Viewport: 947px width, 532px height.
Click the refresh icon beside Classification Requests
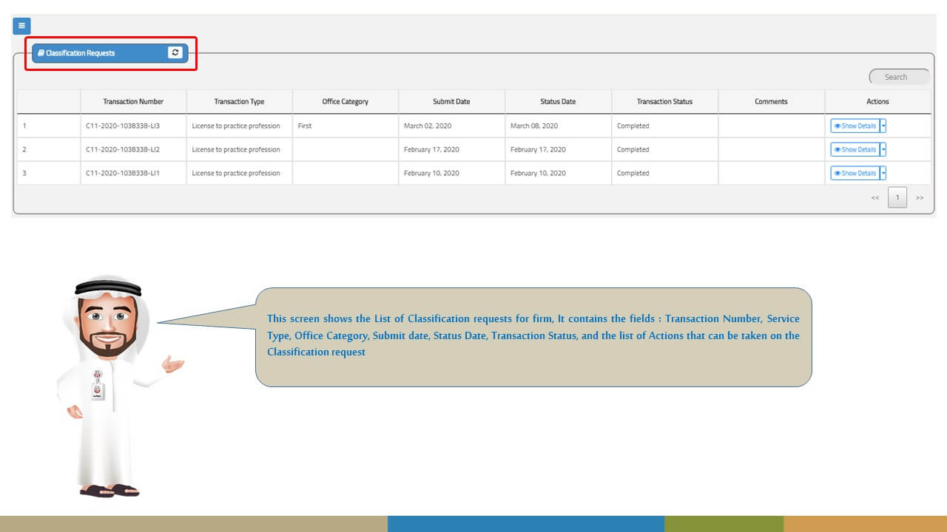[x=175, y=52]
